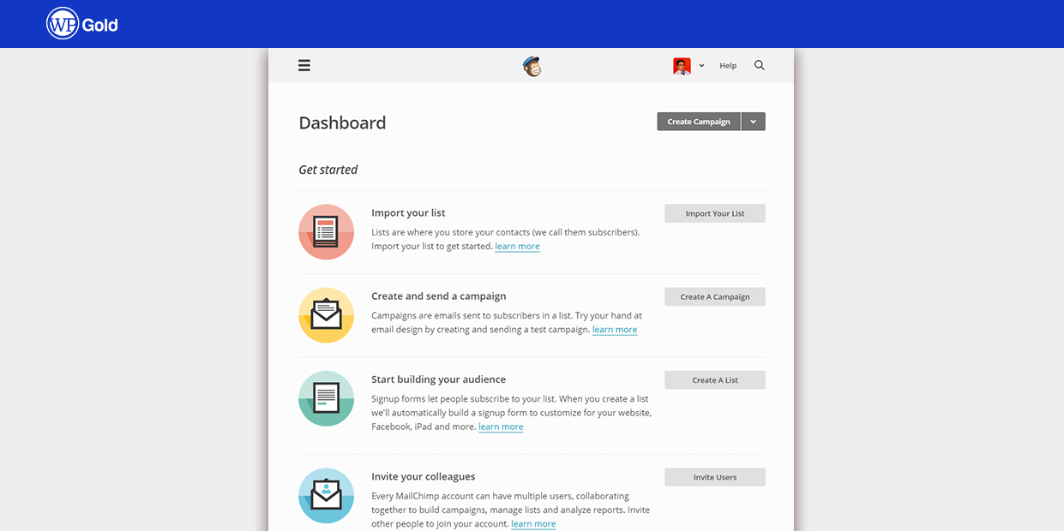Click the Invite Users button
Viewport: 1064px width, 531px height.
(714, 477)
